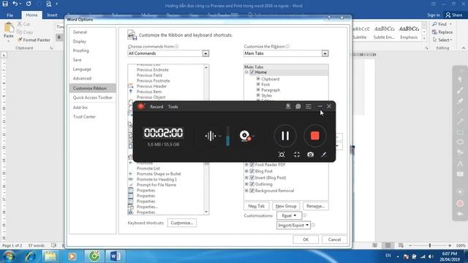Open the 'Customize the Ribbon' Main Tabs dropdown
Image resolution: width=468 pixels, height=263 pixels.
tap(325, 53)
